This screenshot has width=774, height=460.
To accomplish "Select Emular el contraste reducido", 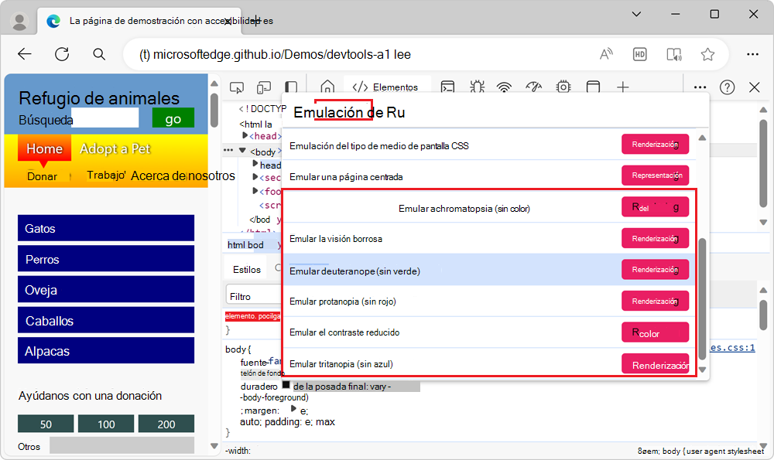I will pyautogui.click(x=488, y=332).
